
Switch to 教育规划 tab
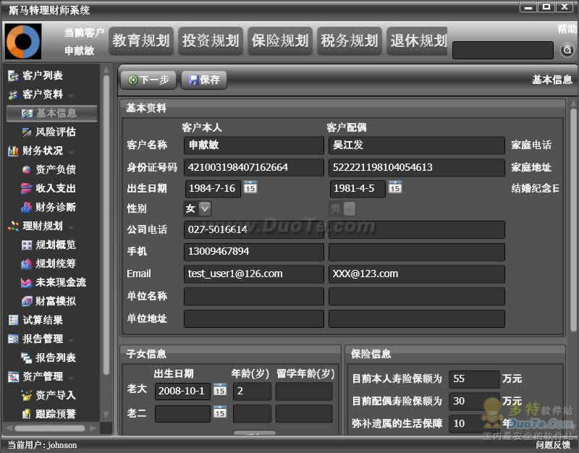point(140,41)
